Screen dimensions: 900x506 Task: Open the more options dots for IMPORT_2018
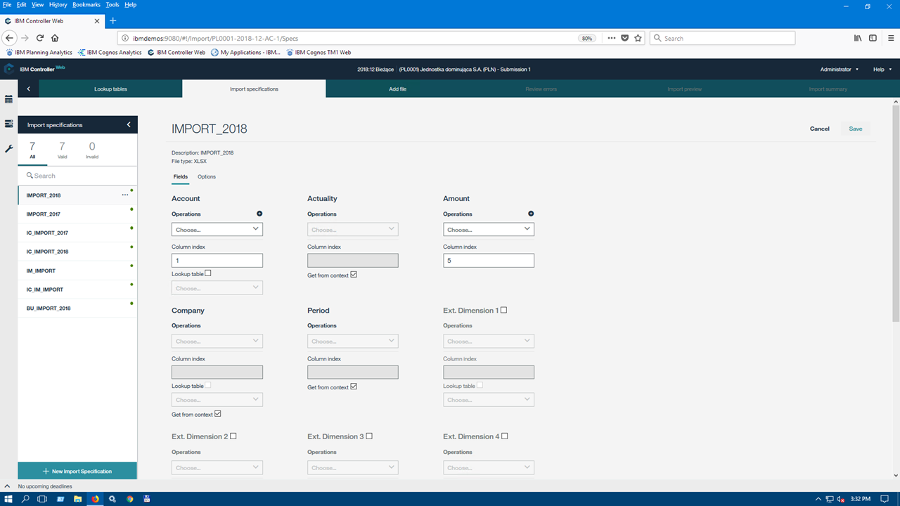coord(125,195)
